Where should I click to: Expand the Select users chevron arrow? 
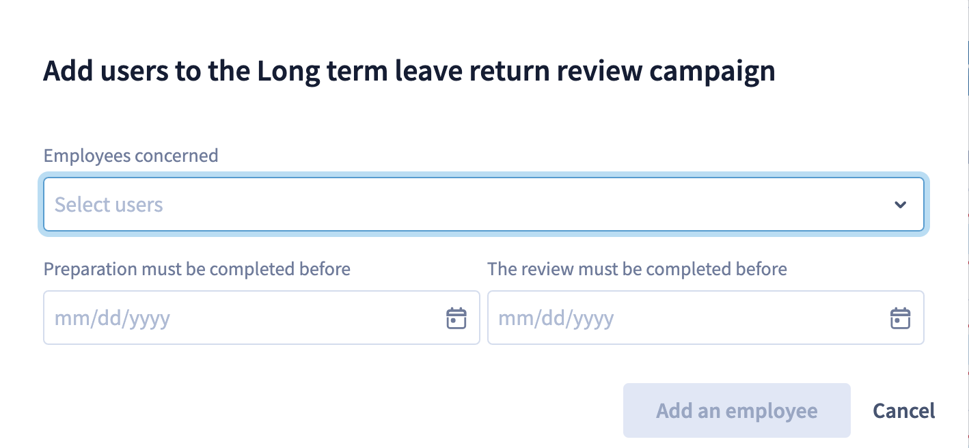[x=900, y=204]
